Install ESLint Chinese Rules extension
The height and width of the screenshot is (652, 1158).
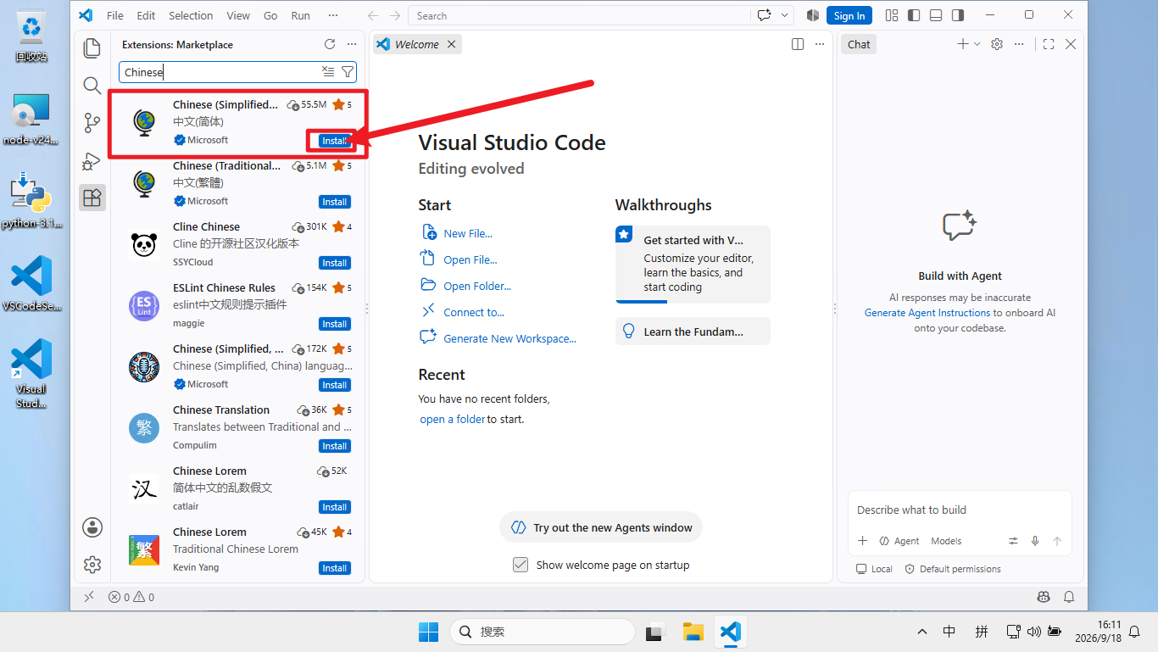pos(335,324)
